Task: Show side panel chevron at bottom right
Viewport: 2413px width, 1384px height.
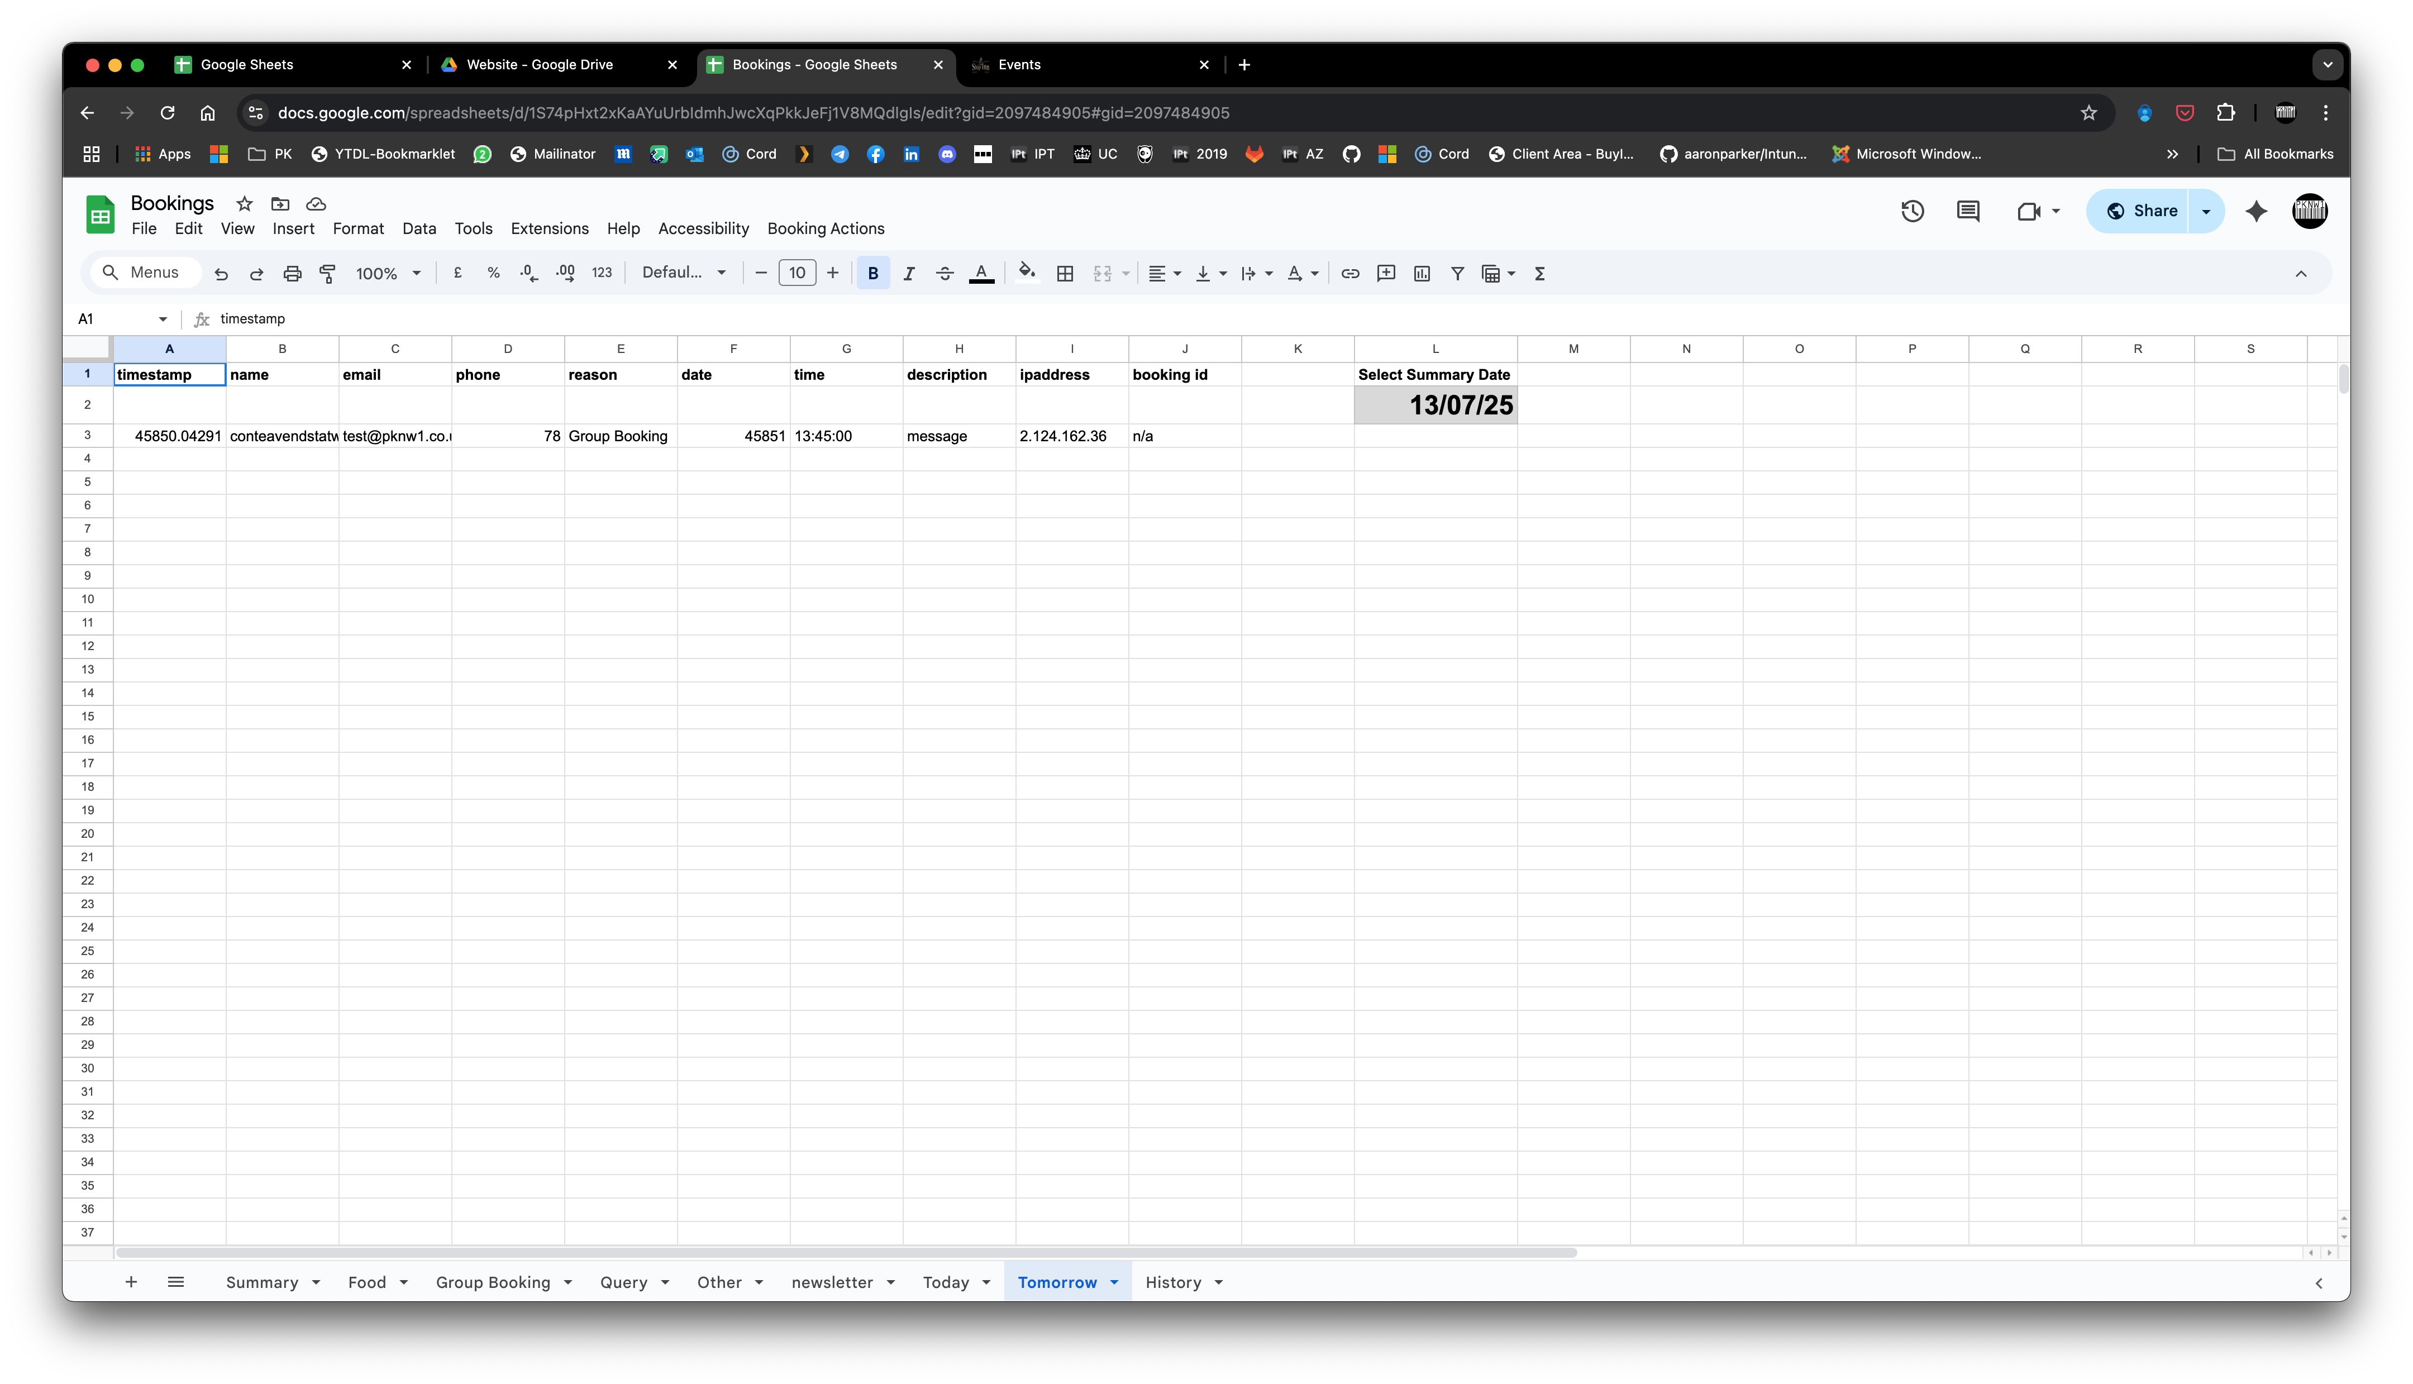Action: point(2318,1283)
